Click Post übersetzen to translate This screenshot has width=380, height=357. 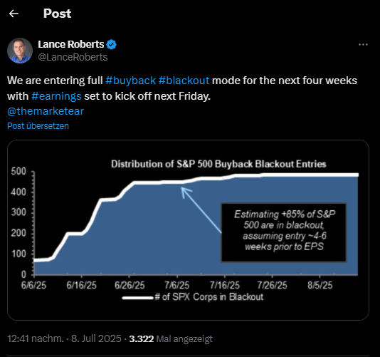click(x=38, y=126)
